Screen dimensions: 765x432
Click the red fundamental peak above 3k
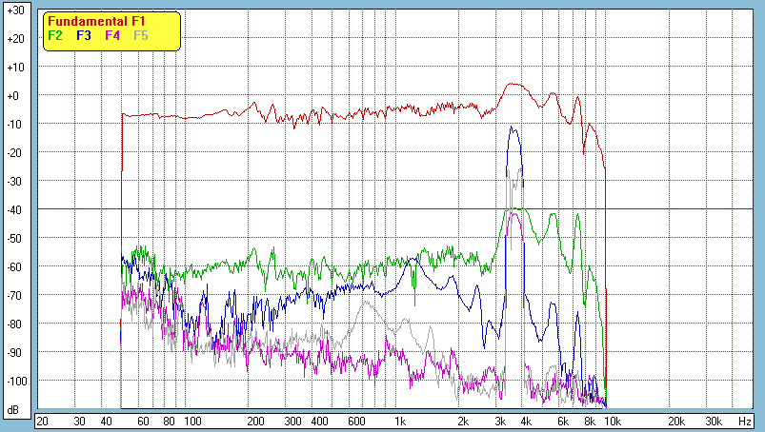pos(513,84)
